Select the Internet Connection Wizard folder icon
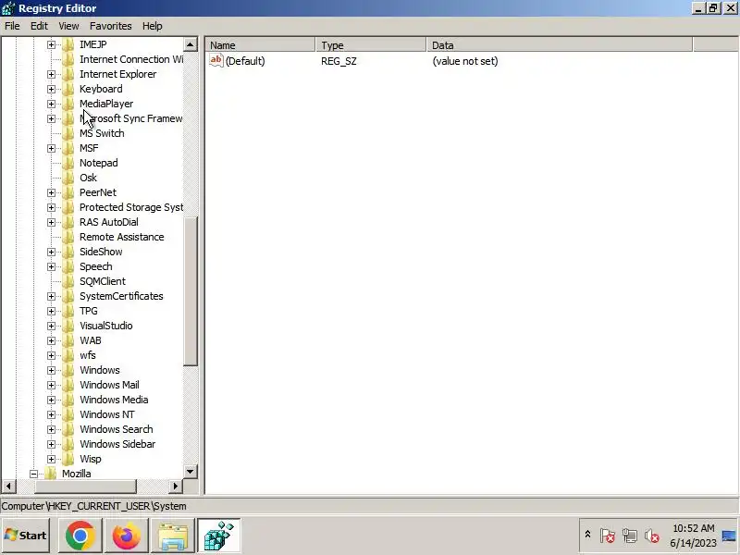 (68, 59)
